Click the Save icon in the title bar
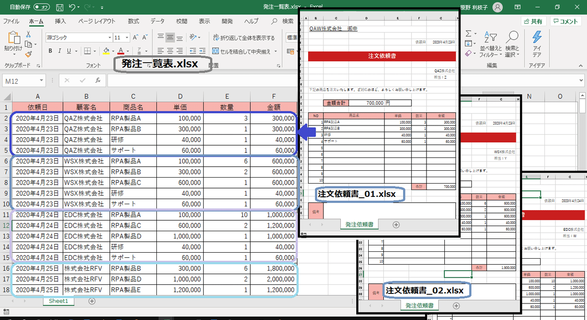587x320 pixels. [x=60, y=7]
